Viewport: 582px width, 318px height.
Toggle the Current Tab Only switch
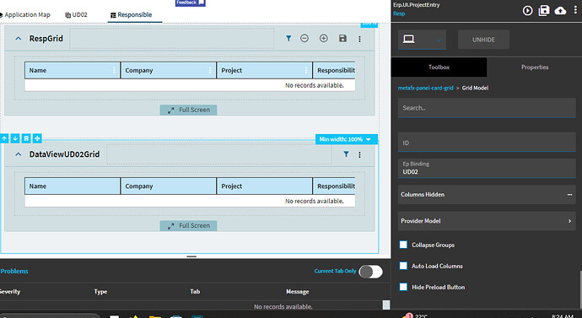click(371, 272)
